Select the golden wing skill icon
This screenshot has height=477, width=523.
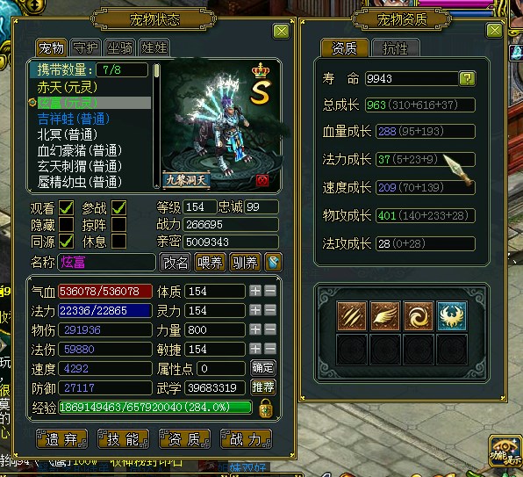point(385,315)
